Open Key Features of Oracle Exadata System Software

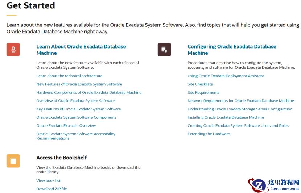(x=78, y=109)
